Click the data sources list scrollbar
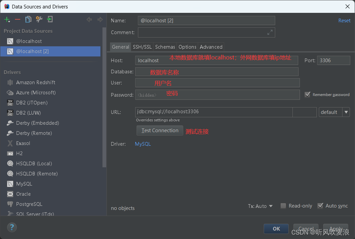The image size is (355, 239). 104,97
